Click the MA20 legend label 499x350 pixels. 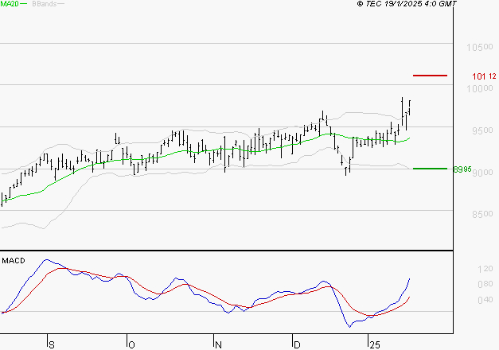[10, 4]
